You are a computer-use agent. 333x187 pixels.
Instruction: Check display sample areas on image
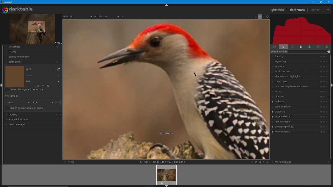7,108
